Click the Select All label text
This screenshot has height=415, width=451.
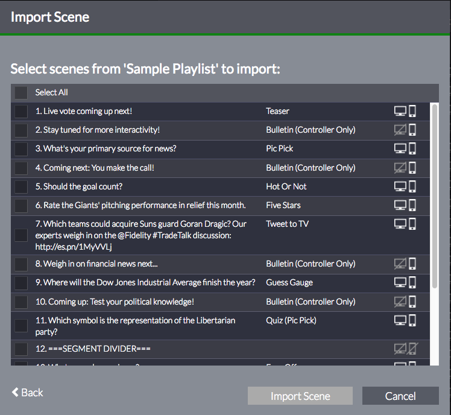pos(51,92)
